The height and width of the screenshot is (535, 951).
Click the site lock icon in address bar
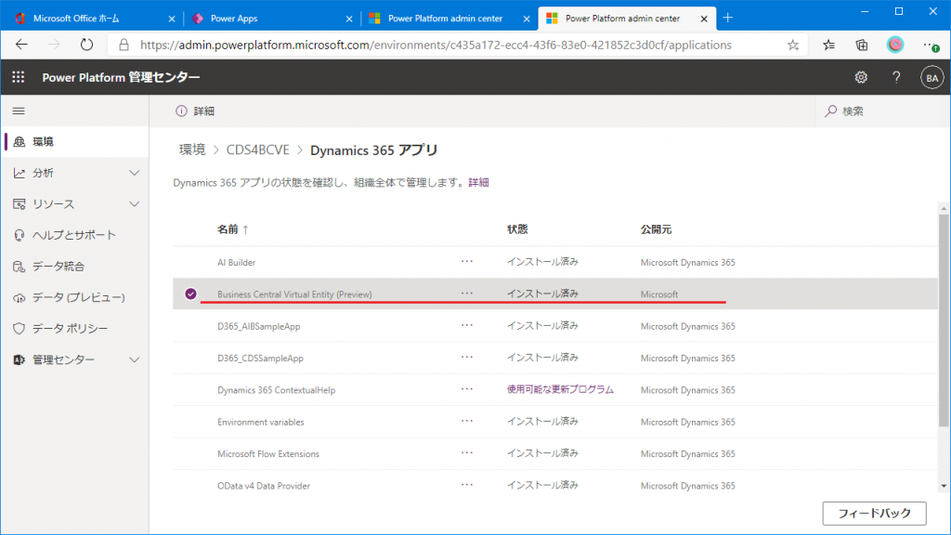124,45
